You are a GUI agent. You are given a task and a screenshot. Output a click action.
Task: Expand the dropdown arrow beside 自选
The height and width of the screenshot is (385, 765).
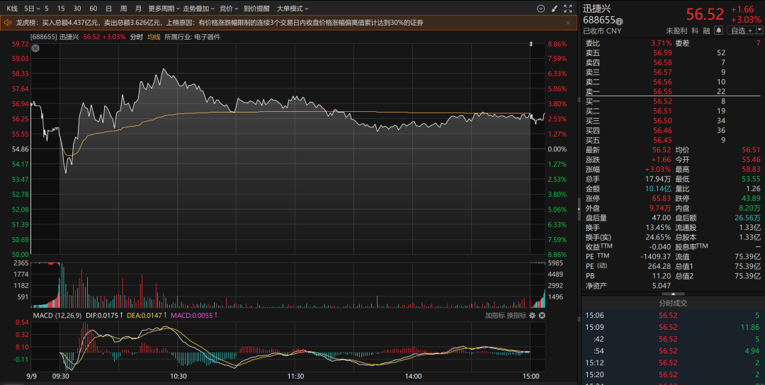pos(759,30)
